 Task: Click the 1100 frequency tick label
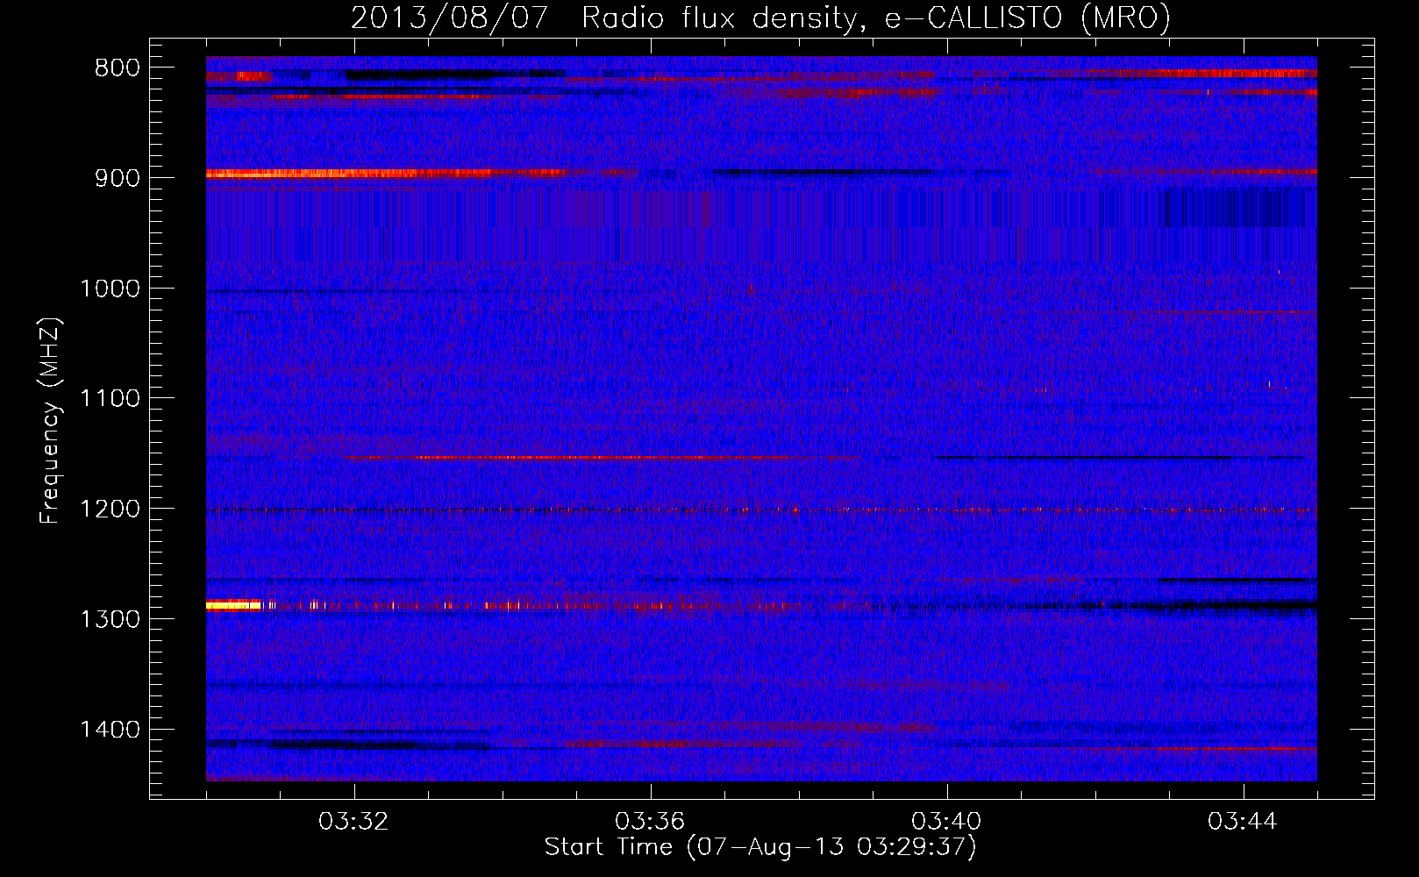[x=110, y=399]
